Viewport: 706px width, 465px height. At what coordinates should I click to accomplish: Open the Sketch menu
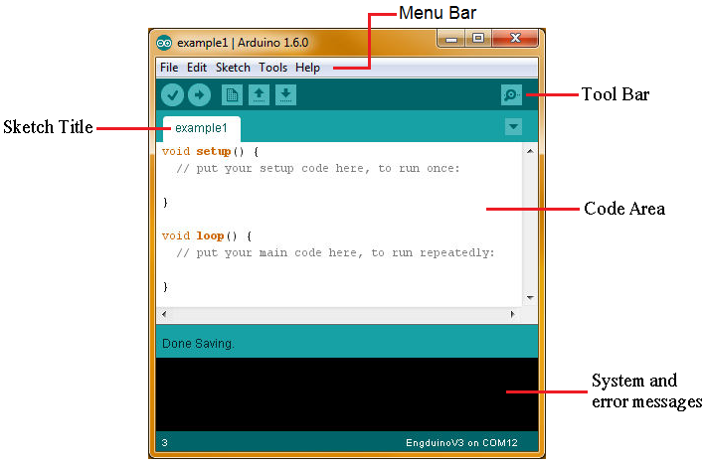233,68
